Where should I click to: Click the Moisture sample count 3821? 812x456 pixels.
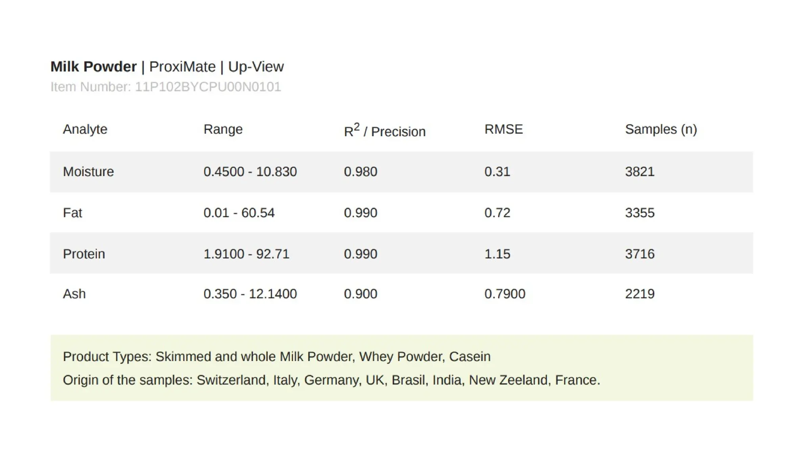point(640,172)
